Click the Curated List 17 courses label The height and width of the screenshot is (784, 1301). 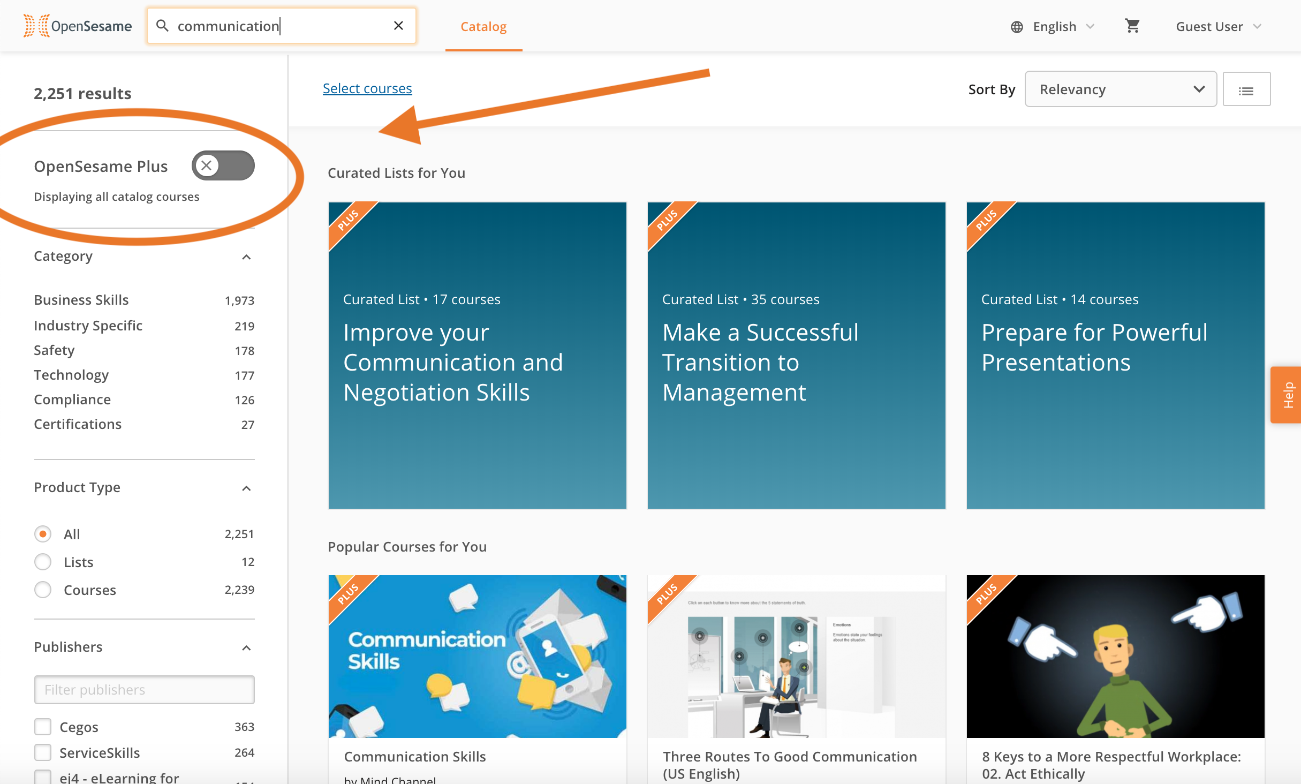pos(421,299)
